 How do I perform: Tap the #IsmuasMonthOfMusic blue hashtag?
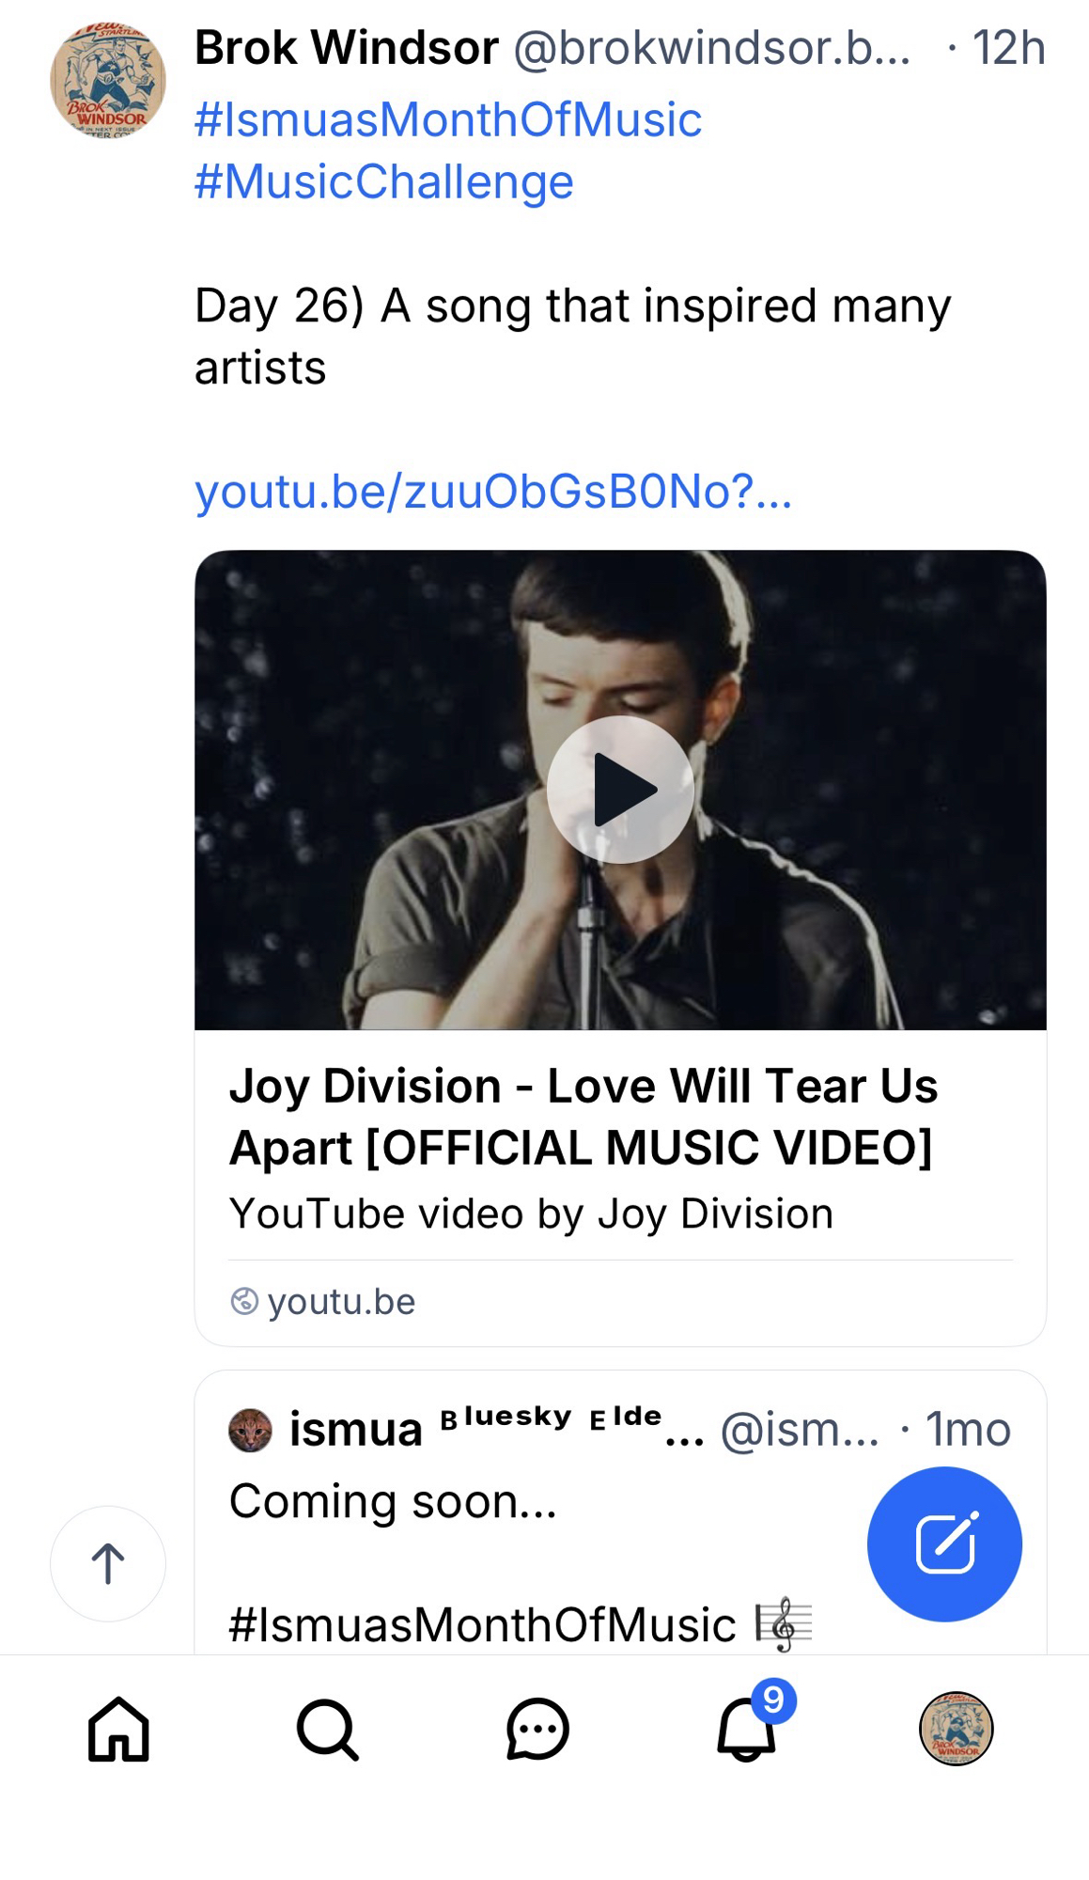[448, 120]
